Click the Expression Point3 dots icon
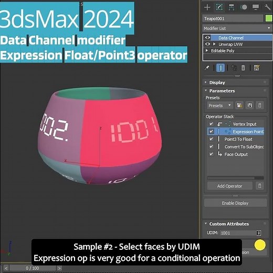 pos(228,131)
